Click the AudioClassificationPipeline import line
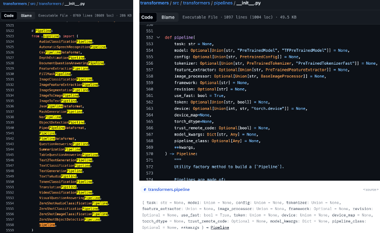The width and height of the screenshot is (380, 233). (x=66, y=42)
